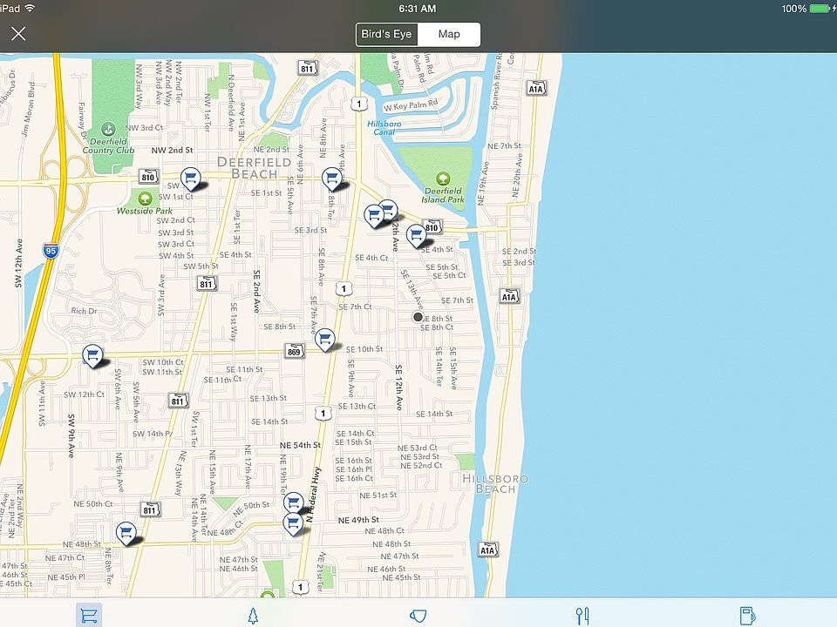The height and width of the screenshot is (627, 837).
Task: Open the store pin near NE 50th St
Action: coord(293,502)
